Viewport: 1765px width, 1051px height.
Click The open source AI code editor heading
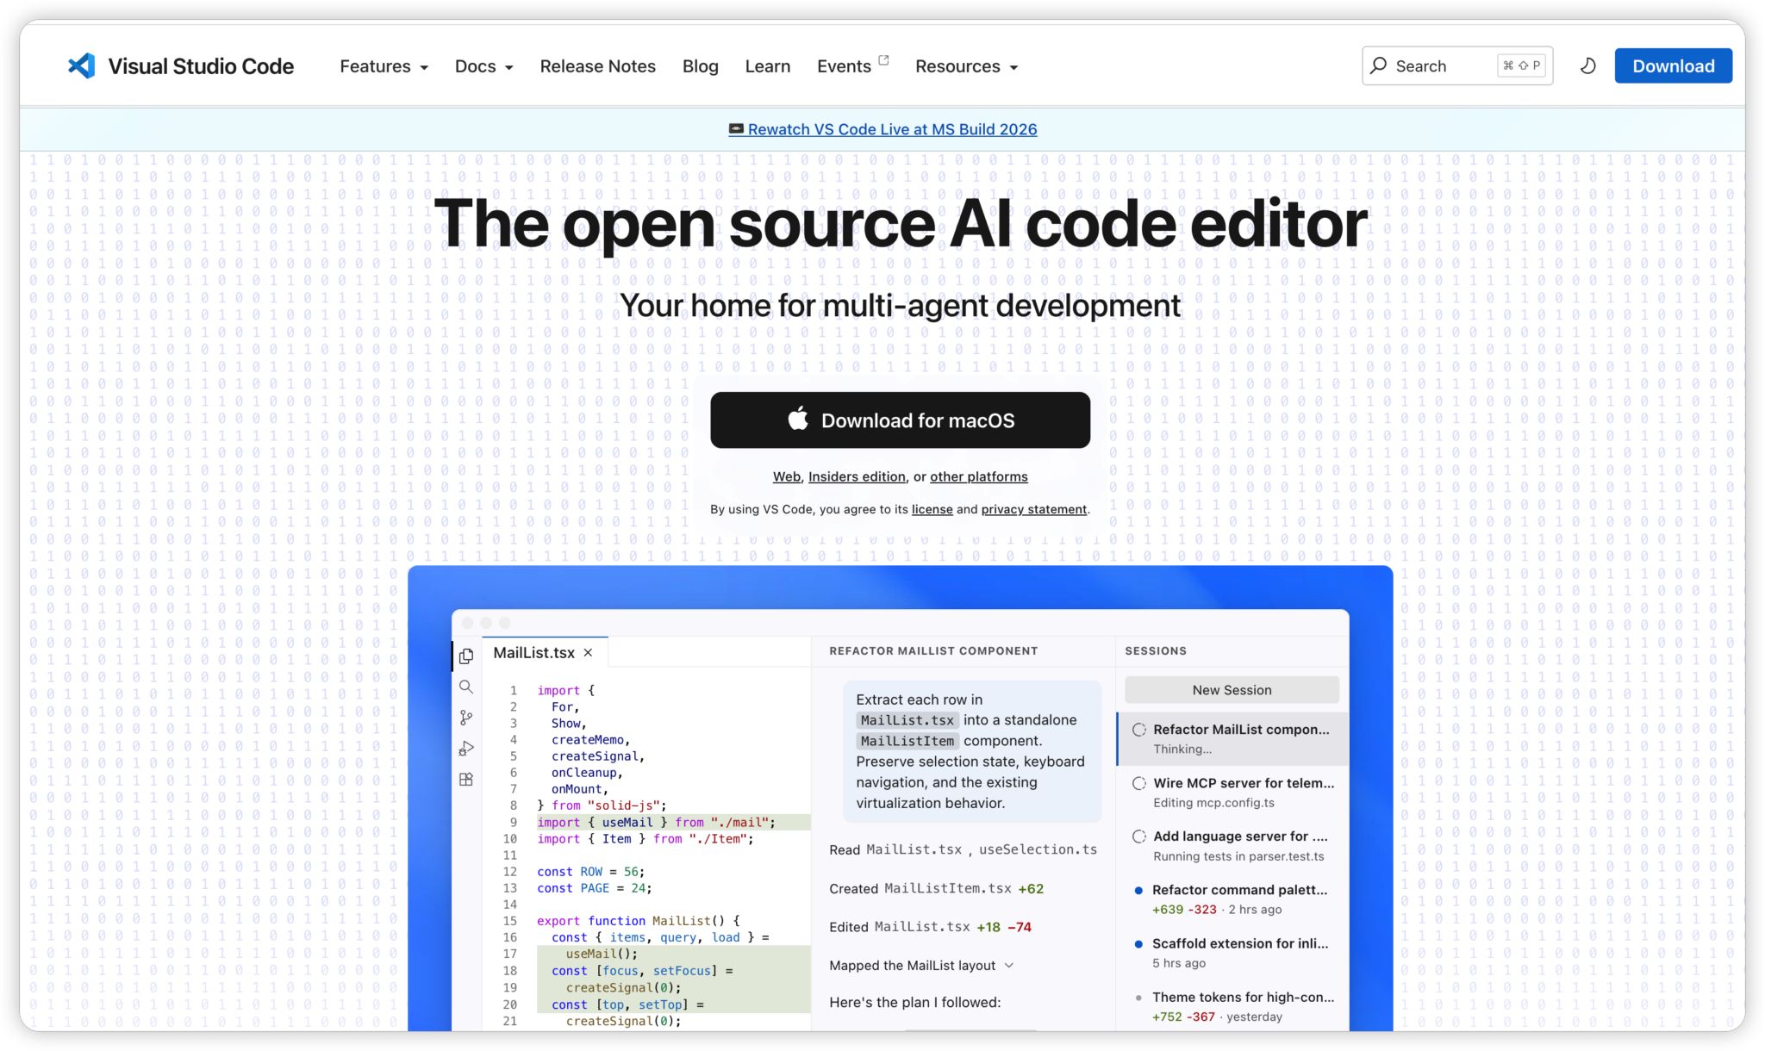click(900, 224)
